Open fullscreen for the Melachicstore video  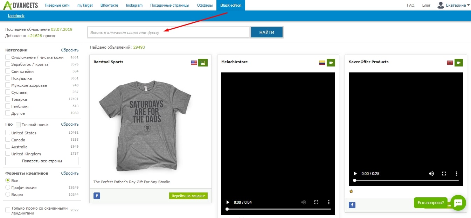pos(316,202)
